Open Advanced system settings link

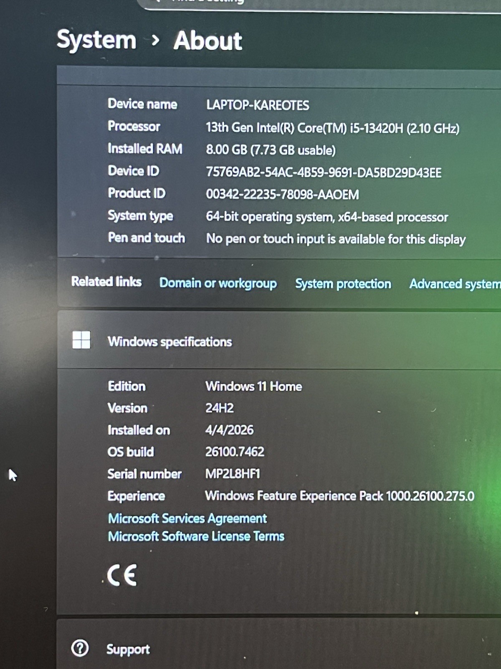point(455,284)
